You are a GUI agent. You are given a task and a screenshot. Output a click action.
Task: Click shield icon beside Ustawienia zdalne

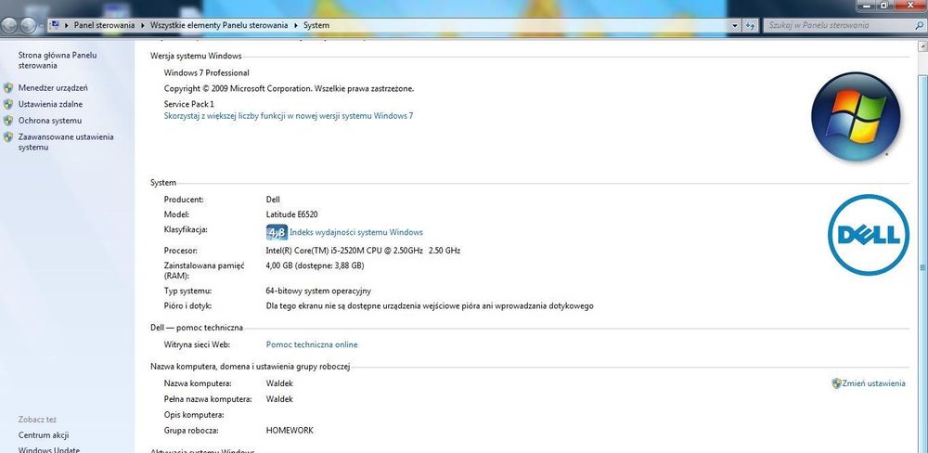point(7,104)
